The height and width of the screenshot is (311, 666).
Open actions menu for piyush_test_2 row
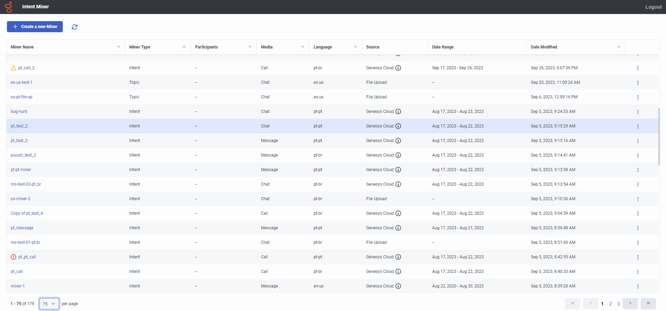click(638, 155)
